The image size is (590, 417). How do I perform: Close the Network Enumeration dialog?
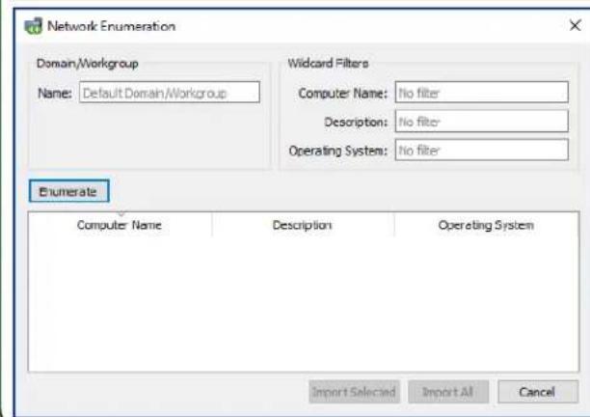[575, 26]
